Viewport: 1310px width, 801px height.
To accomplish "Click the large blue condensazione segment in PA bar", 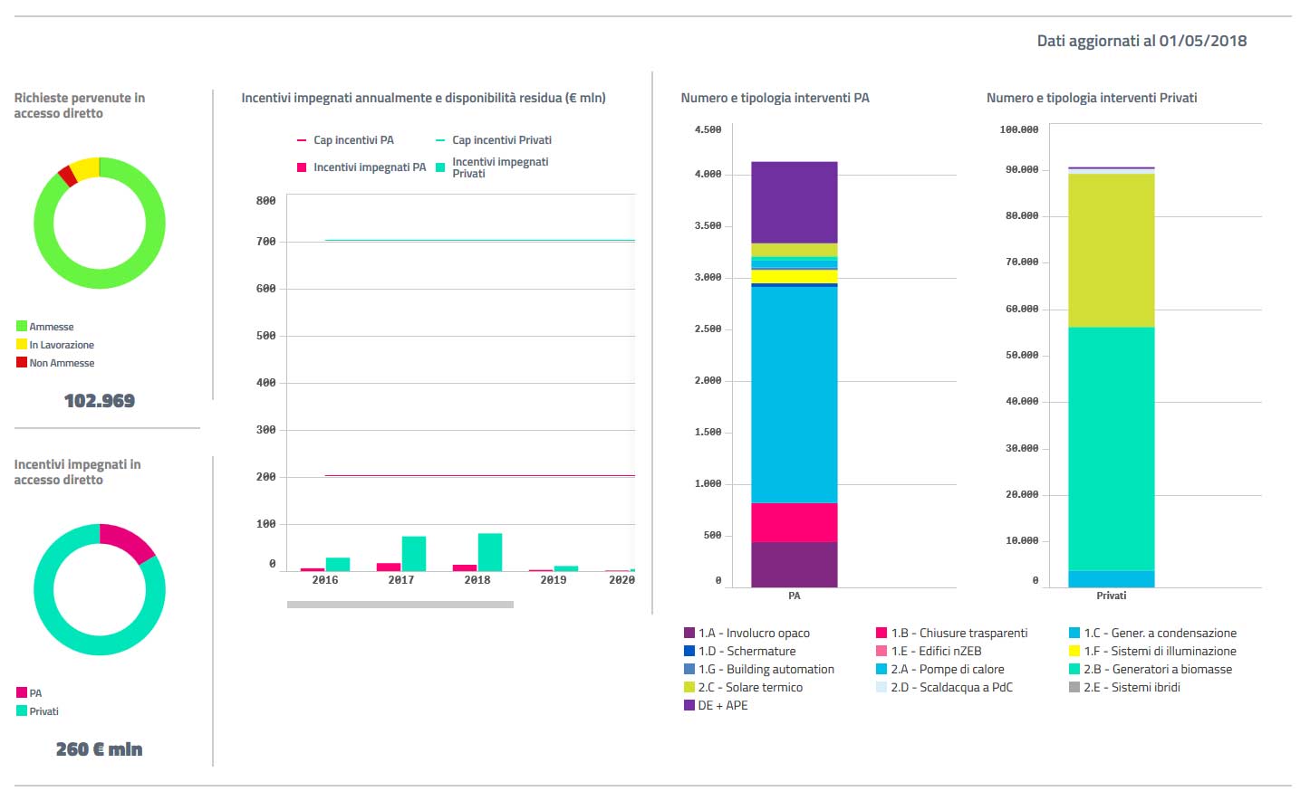I will (x=795, y=395).
